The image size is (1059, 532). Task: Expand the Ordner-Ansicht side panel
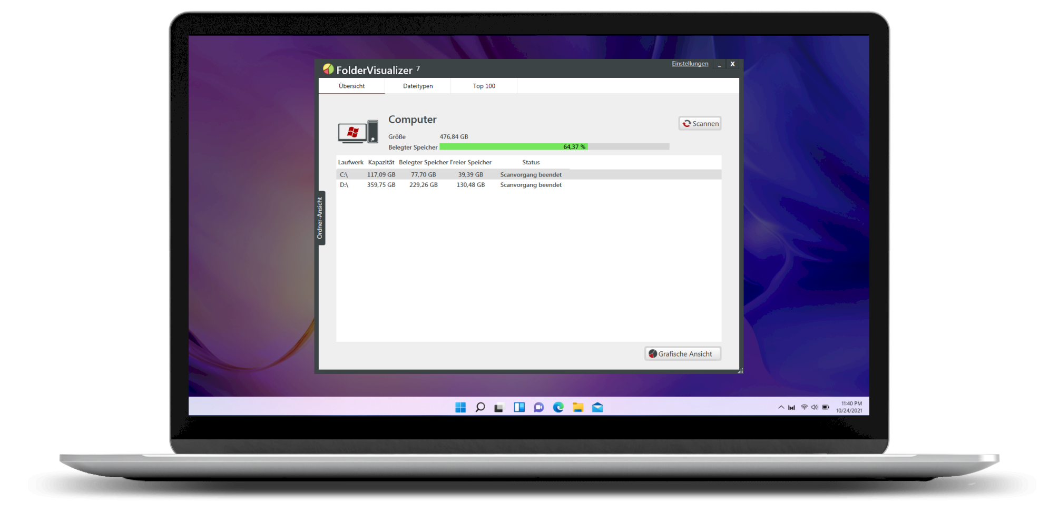[x=320, y=218]
